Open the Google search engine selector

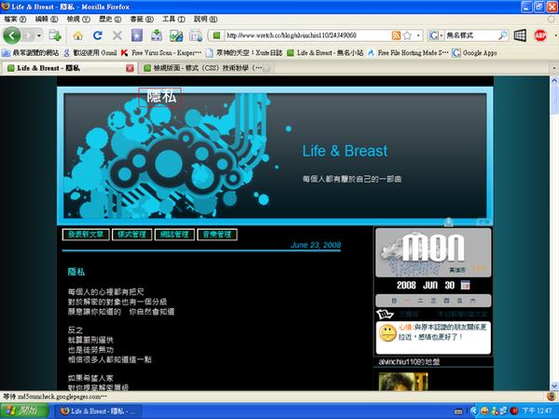[436, 35]
